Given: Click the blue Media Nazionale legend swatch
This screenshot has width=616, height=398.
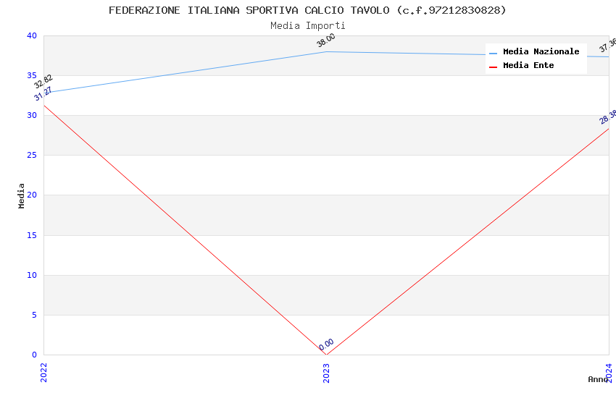Looking at the screenshot, I should click(x=494, y=53).
